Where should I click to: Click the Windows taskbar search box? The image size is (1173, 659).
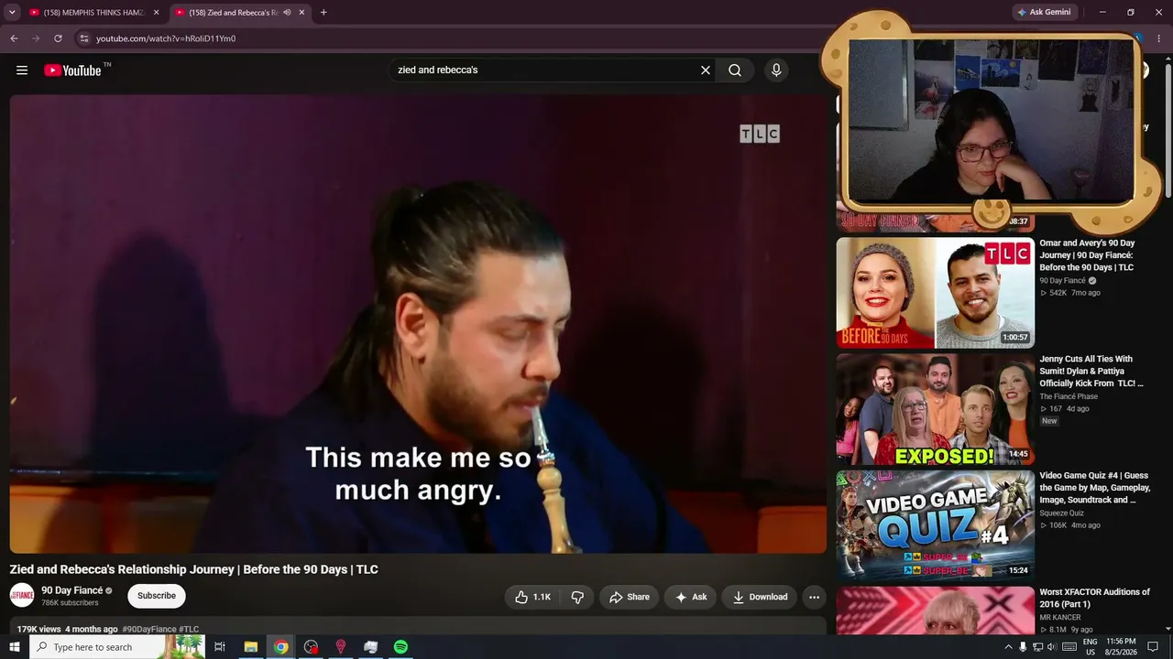pyautogui.click(x=117, y=647)
